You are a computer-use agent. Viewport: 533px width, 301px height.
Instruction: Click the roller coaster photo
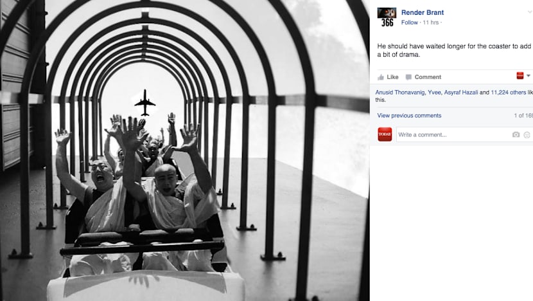184,150
